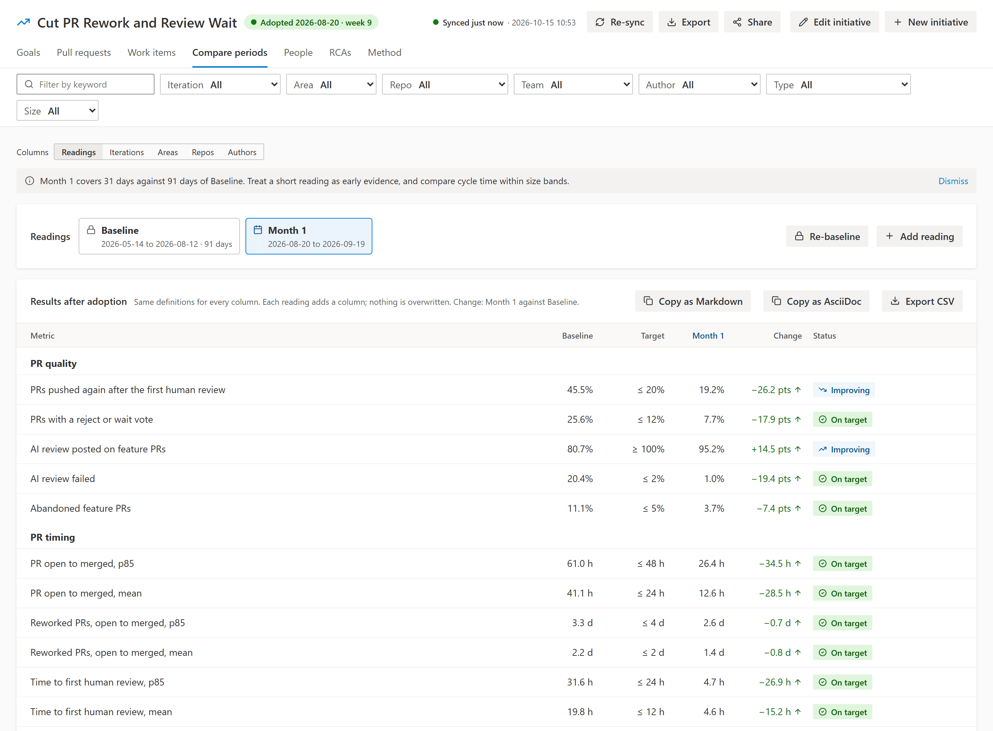Click the calendar icon on Month 1 card
This screenshot has height=731, width=993.
pos(258,230)
